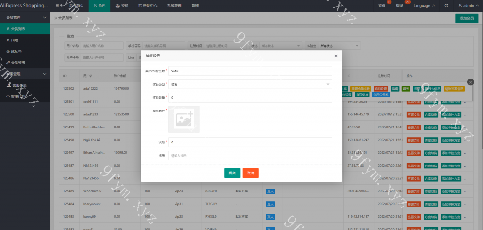The height and width of the screenshot is (230, 483).
Task: Close the action popover with the round X
Action: coord(470,82)
